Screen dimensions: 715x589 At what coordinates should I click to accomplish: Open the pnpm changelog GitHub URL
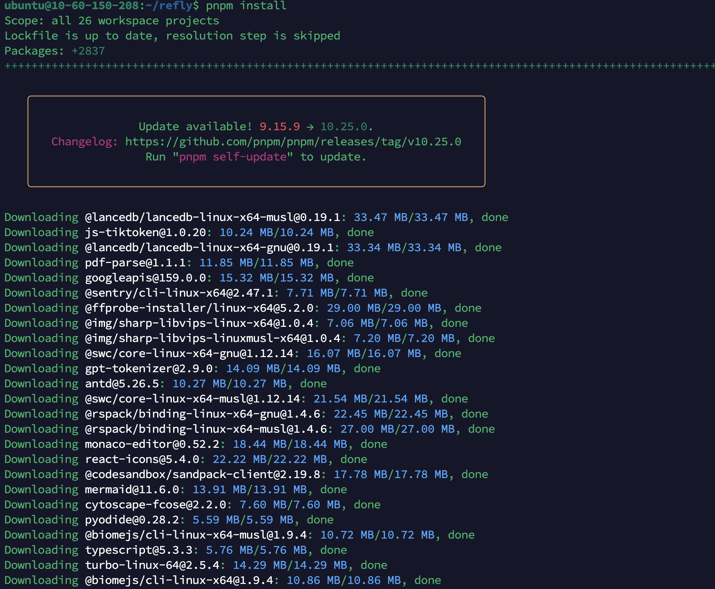(x=293, y=142)
